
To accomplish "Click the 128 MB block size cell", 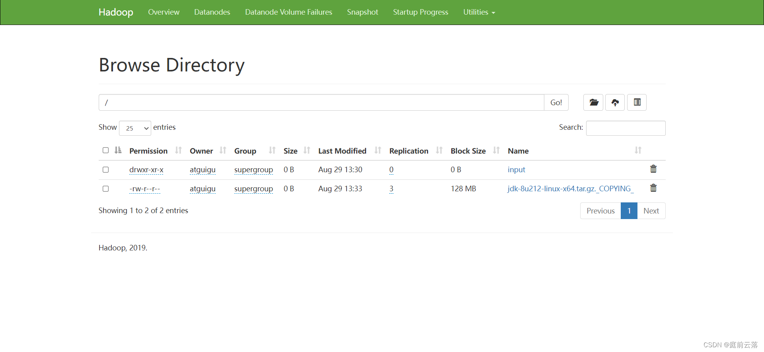I will tap(464, 189).
